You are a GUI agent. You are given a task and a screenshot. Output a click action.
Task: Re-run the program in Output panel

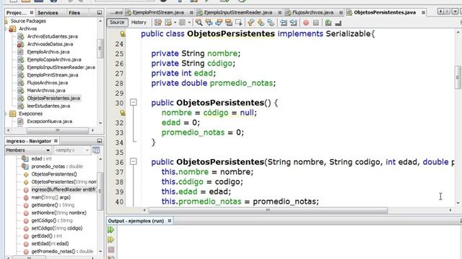click(x=110, y=230)
